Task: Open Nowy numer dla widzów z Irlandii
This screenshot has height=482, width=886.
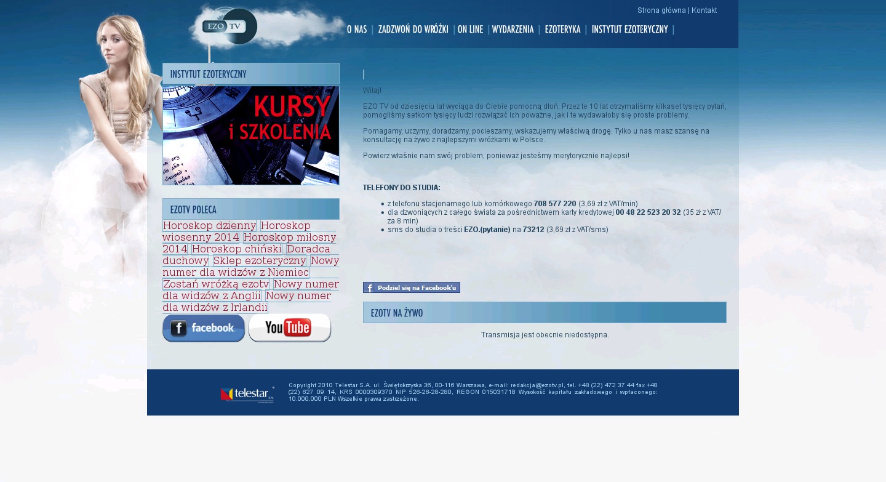Action: coord(215,307)
